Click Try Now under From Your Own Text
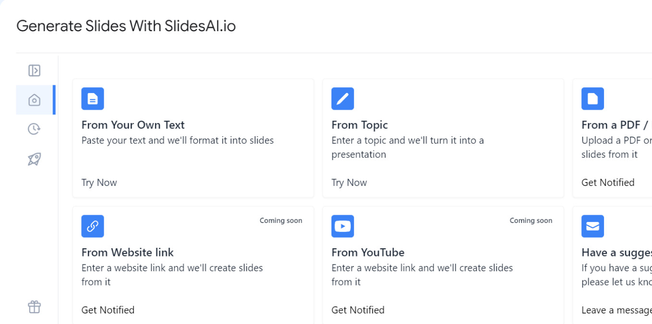The height and width of the screenshot is (324, 652). 99,183
